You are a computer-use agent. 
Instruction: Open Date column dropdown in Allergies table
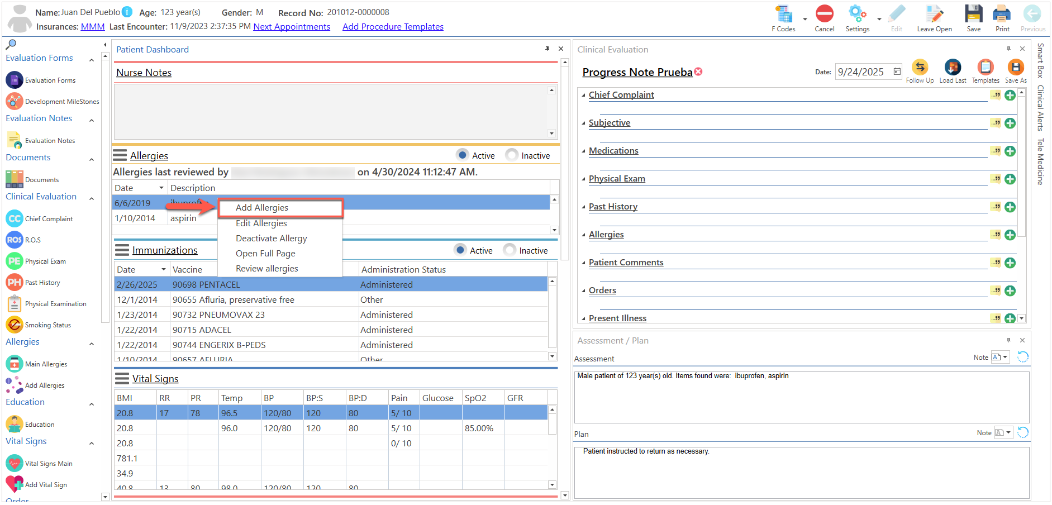[161, 188]
